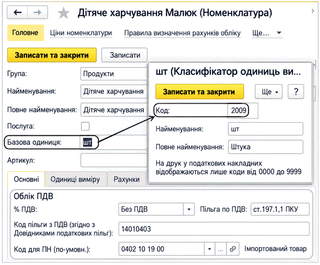Go back with the left arrow button
Viewport: 320px width, 265px height.
[x=17, y=12]
